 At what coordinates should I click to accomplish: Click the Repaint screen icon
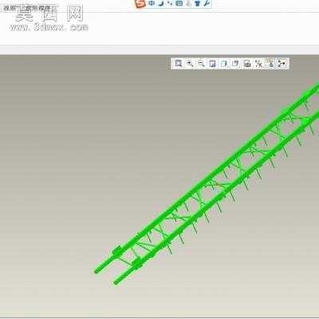(213, 63)
